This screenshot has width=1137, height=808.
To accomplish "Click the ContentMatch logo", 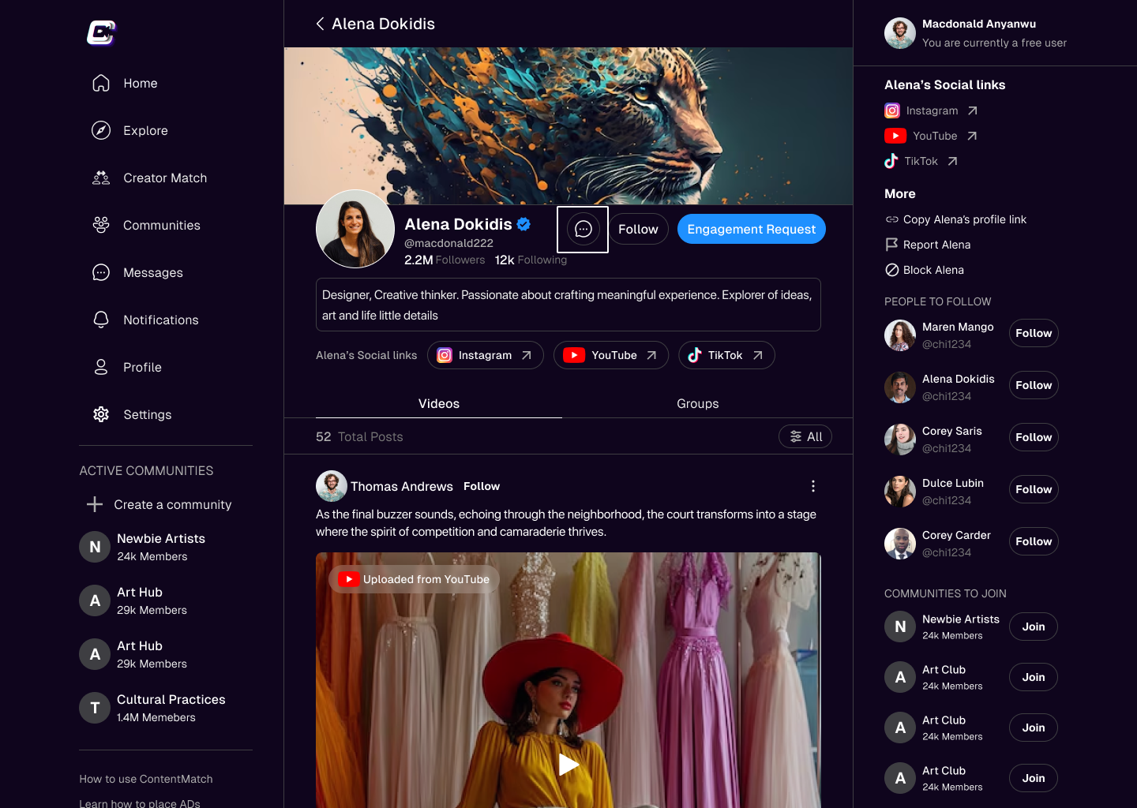I will coord(101,33).
